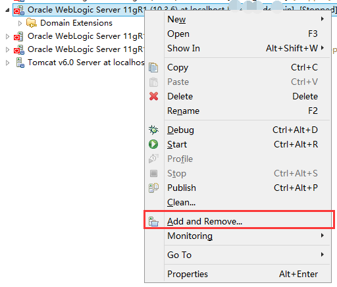Click the Tomcat v6.0 server icon
Screen dimensions: 337x287
point(20,63)
